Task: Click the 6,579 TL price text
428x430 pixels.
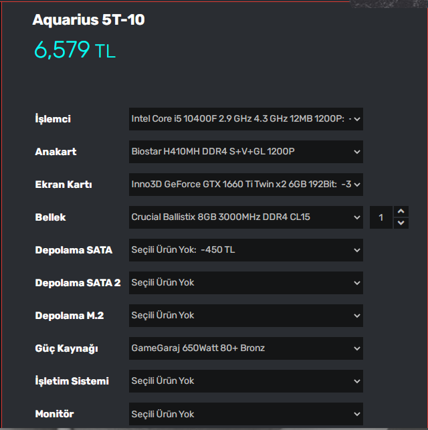Action: click(75, 49)
